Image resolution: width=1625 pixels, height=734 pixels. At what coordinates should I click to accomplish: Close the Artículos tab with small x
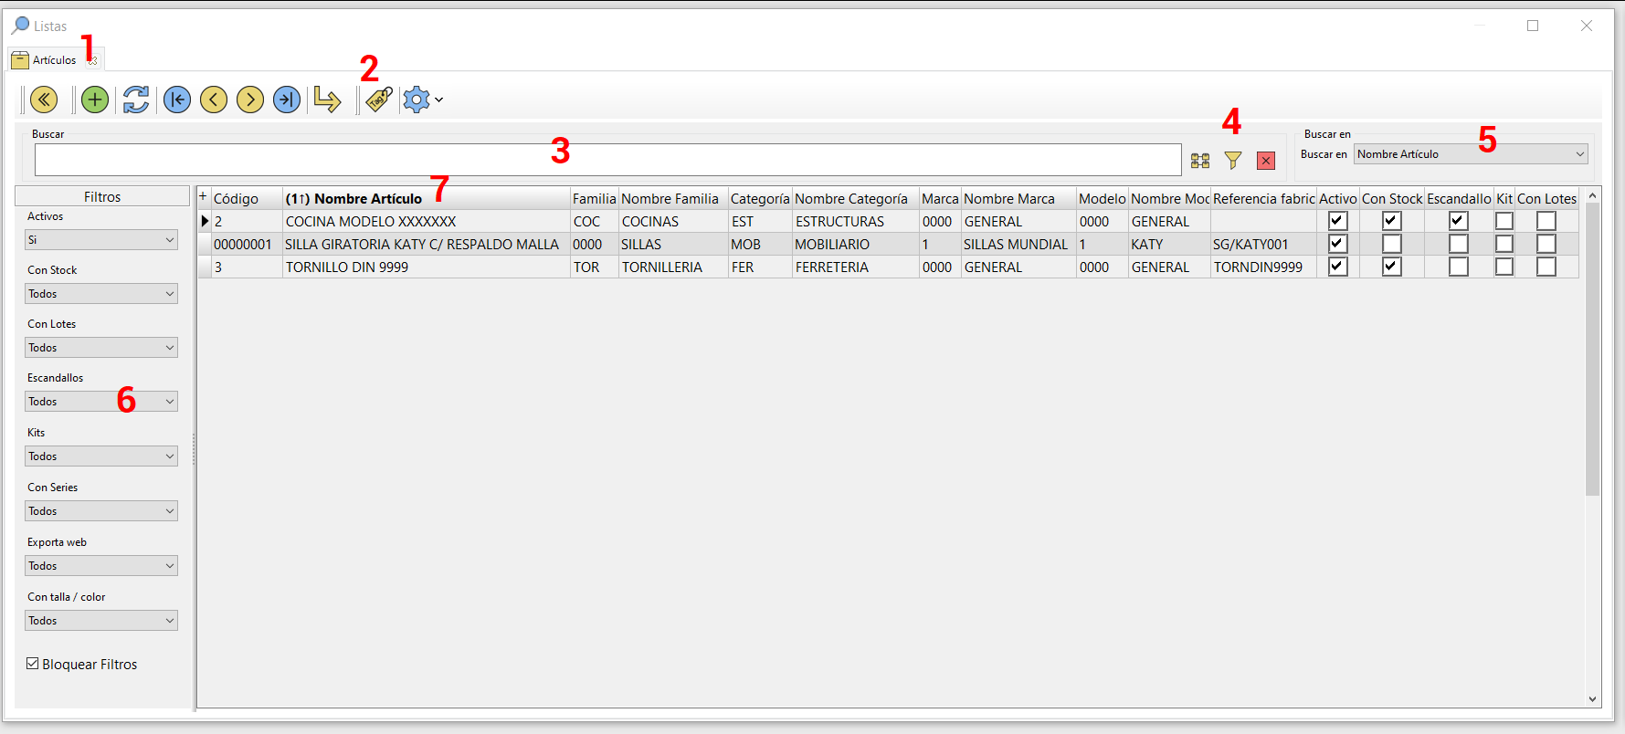point(93,61)
